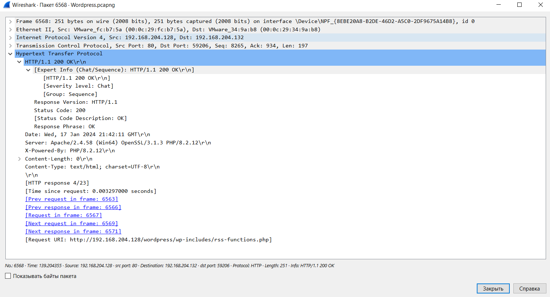This screenshot has width=550, height=297.
Task: Collapse the HTTP/1.1 200 OK subtree
Action: (x=19, y=62)
